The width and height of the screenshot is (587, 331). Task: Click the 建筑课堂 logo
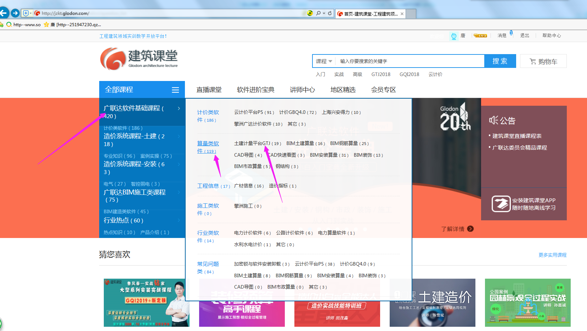[139, 59]
